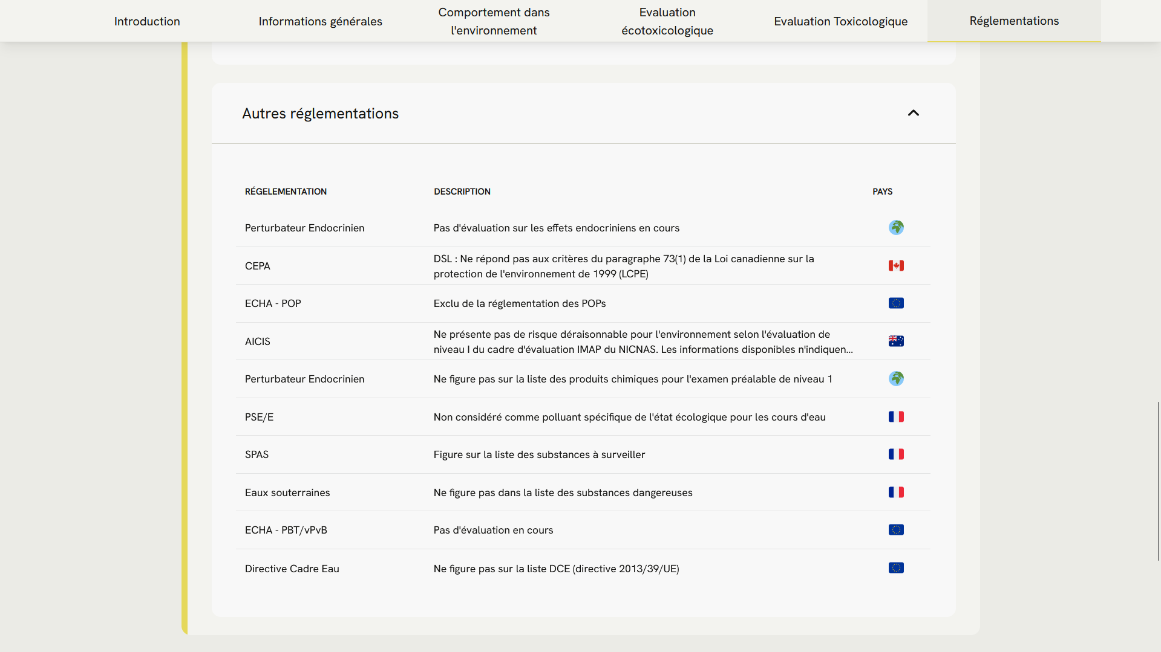Click the EU flag in ECHA - POP row
Screen dimensions: 1161x652
click(896, 303)
